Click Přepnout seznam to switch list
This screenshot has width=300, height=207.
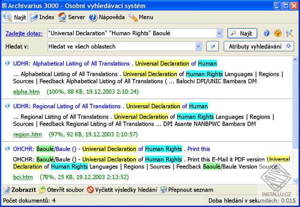[x=187, y=190]
